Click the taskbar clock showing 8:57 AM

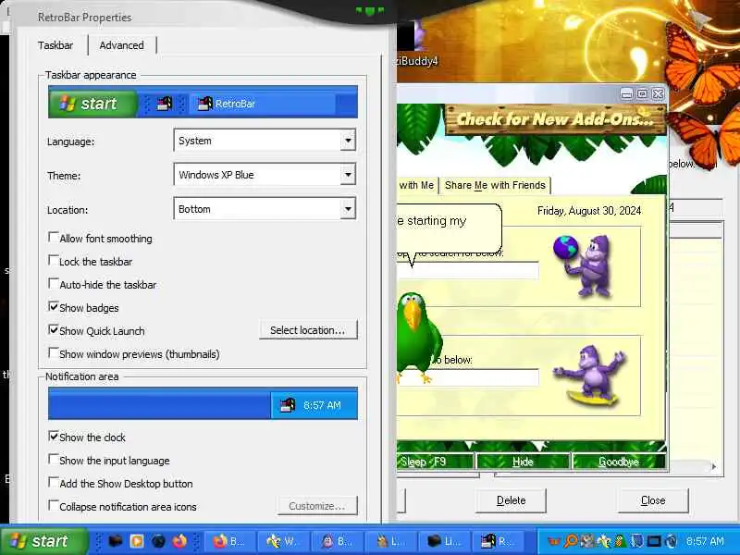click(x=705, y=541)
